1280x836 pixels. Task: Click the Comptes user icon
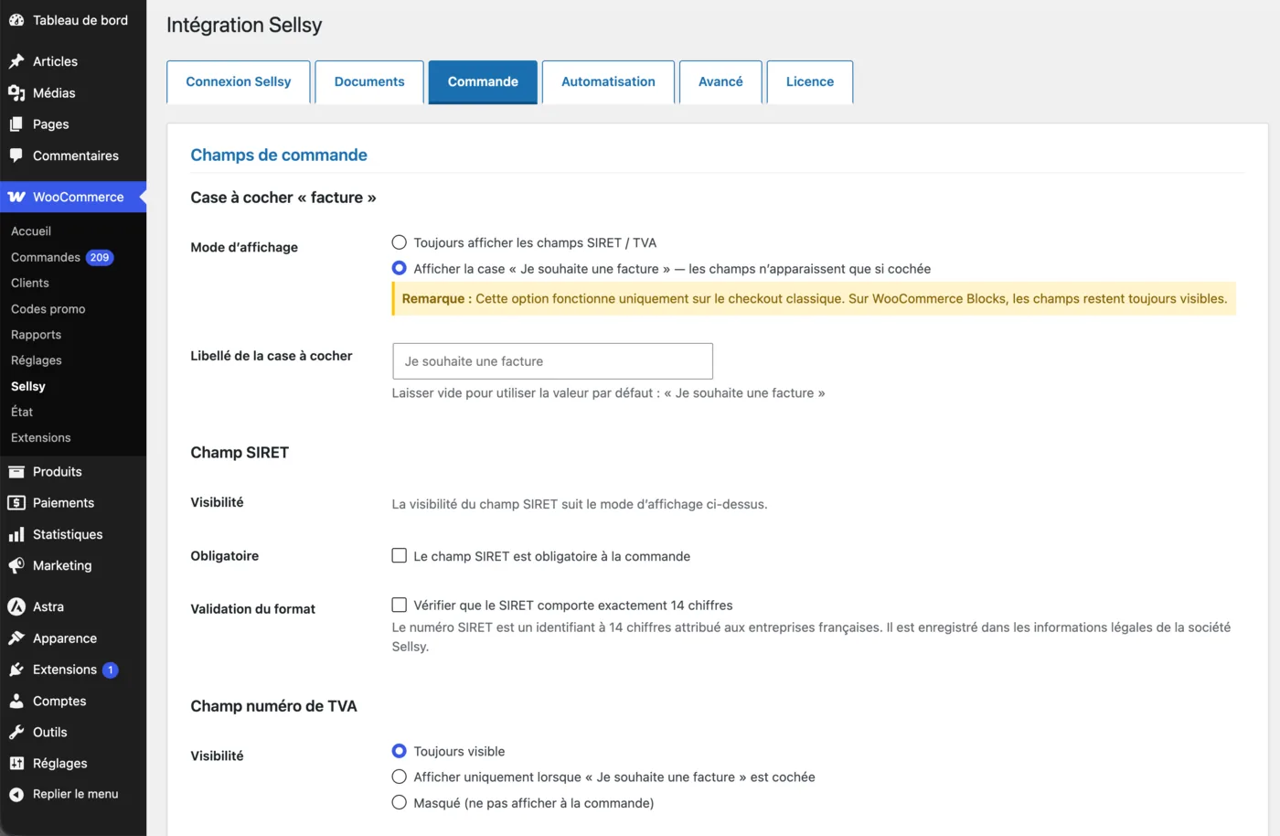coord(16,701)
